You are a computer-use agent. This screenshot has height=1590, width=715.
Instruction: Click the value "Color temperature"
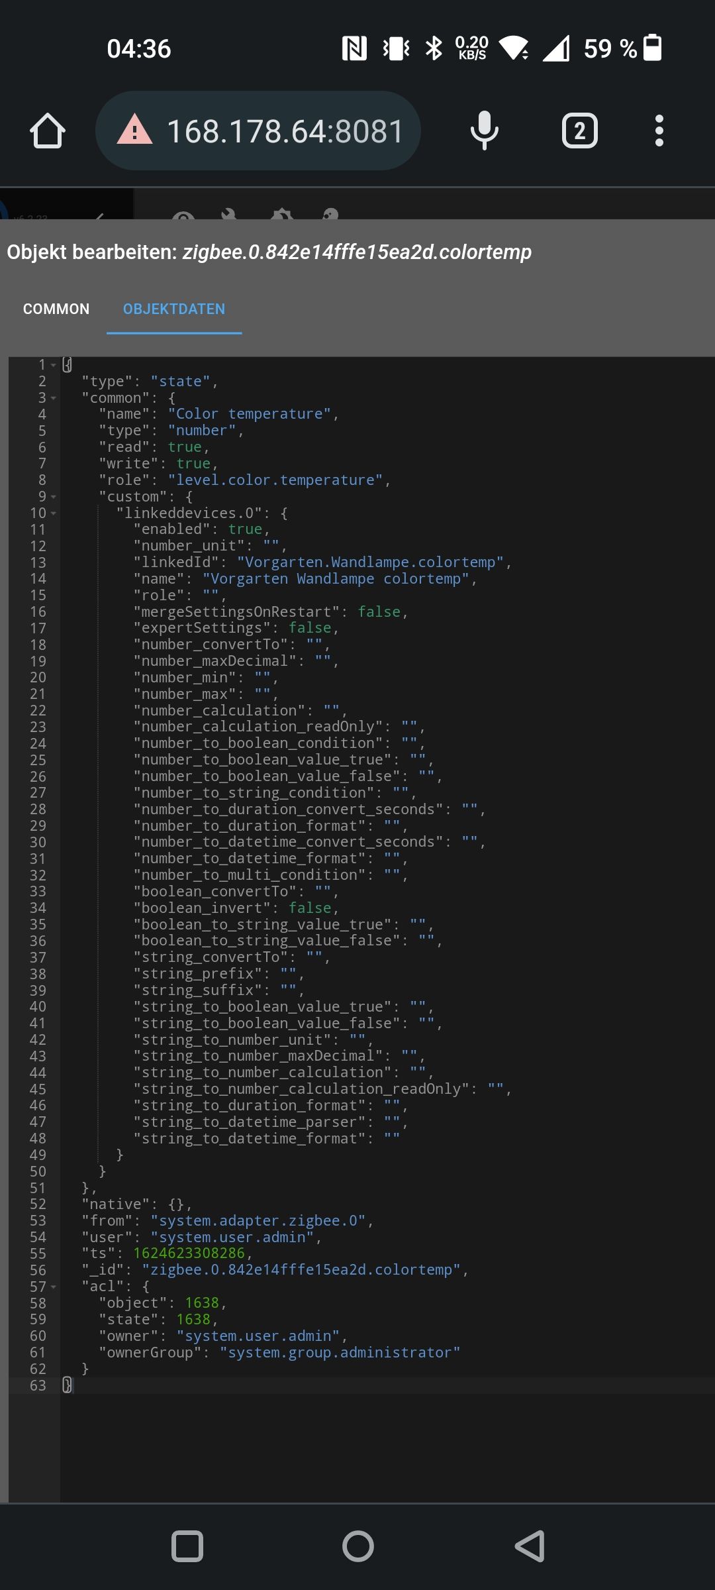tap(250, 414)
